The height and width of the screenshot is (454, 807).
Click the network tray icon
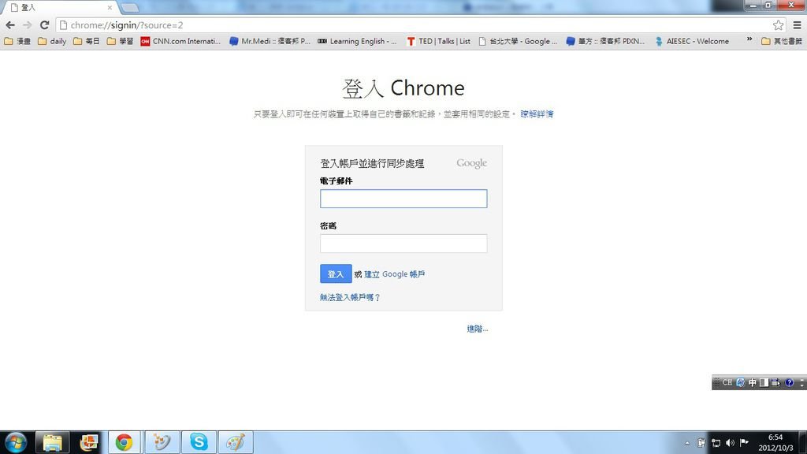coord(716,443)
